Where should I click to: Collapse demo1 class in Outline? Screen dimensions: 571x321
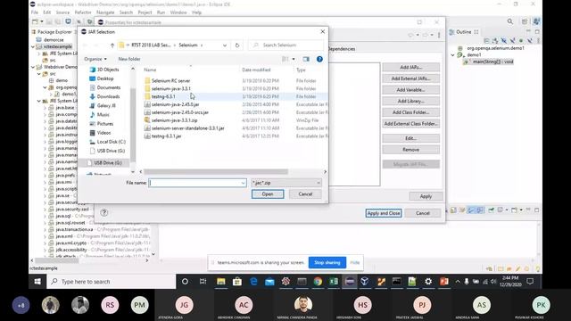[x=452, y=55]
